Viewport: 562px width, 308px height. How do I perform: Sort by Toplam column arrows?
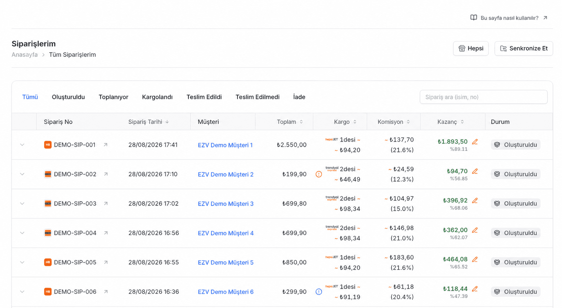pos(301,122)
